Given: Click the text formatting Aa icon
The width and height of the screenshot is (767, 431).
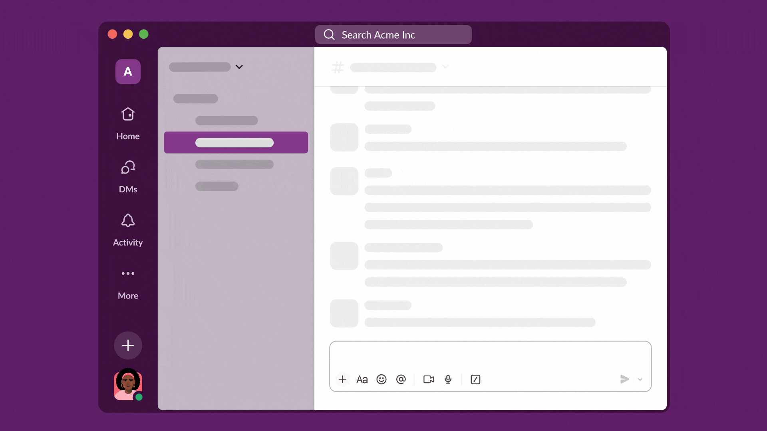Looking at the screenshot, I should pos(362,380).
